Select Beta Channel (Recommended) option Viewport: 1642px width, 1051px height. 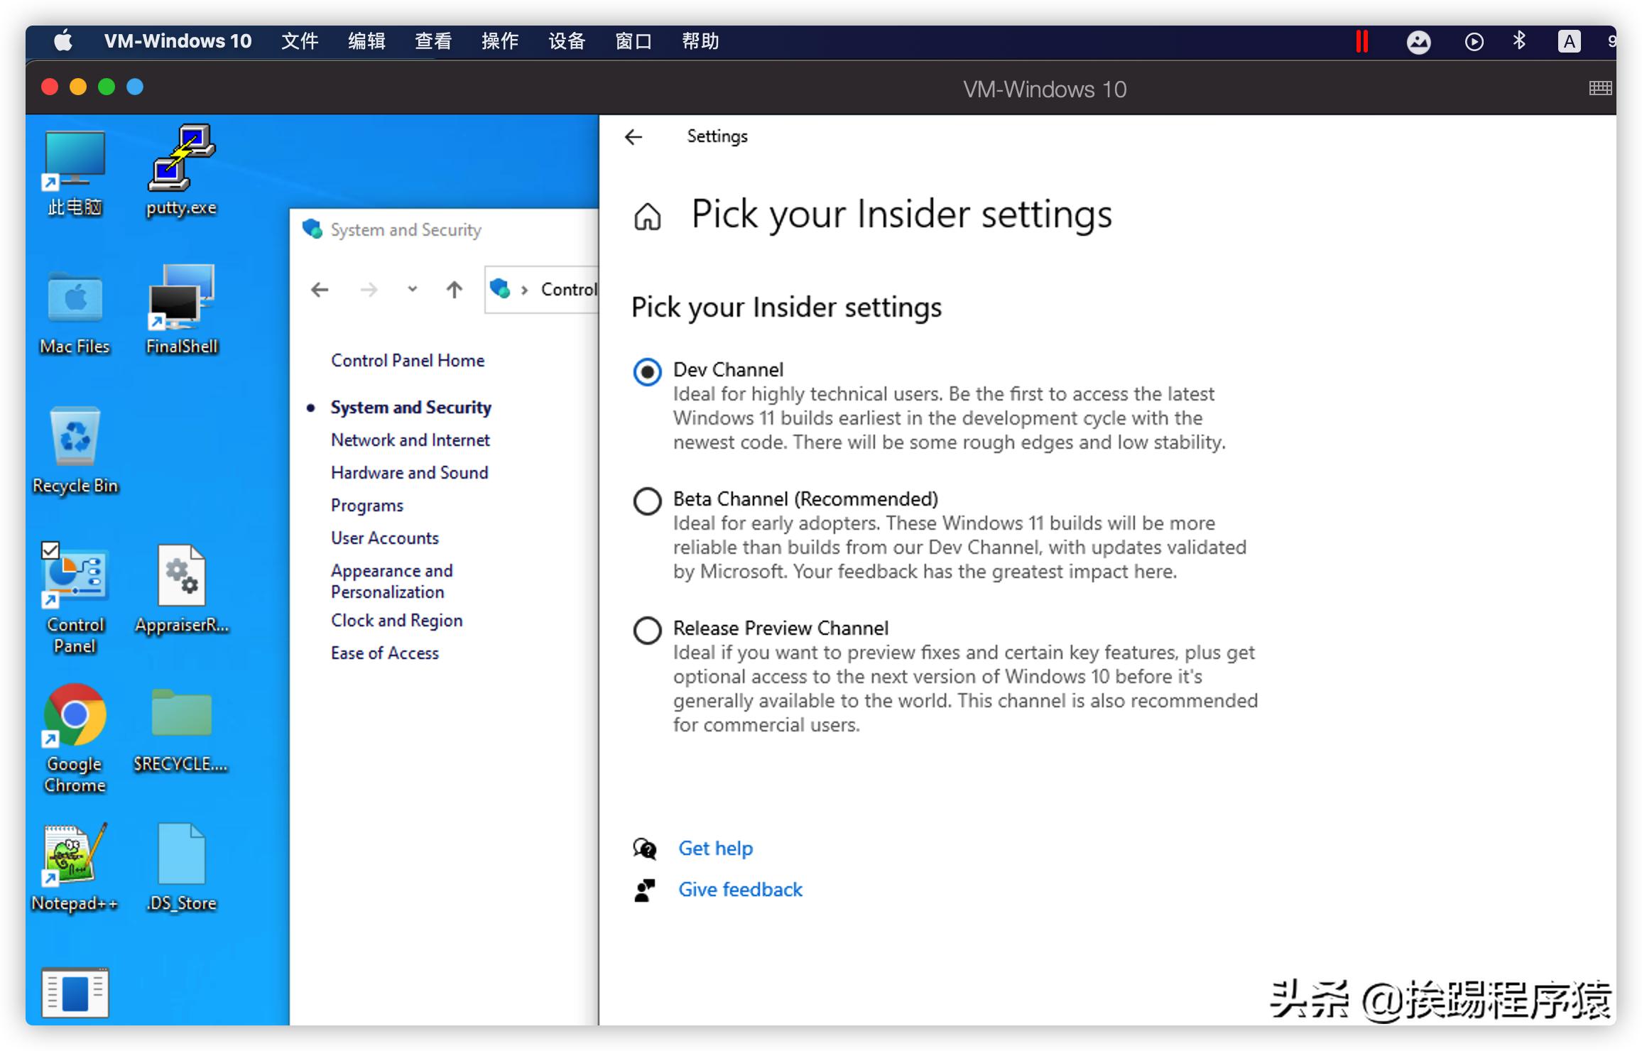pos(647,501)
